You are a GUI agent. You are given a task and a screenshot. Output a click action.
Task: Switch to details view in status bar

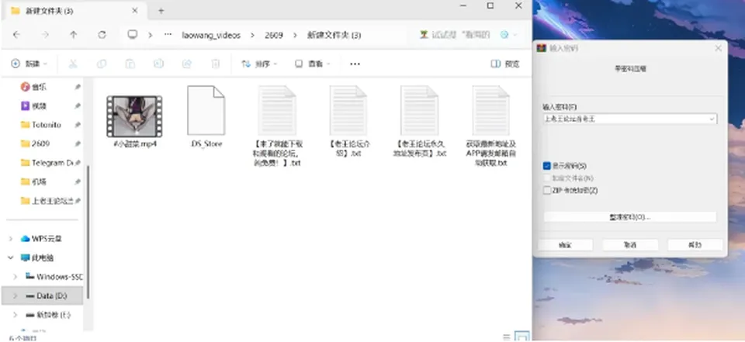click(x=507, y=337)
